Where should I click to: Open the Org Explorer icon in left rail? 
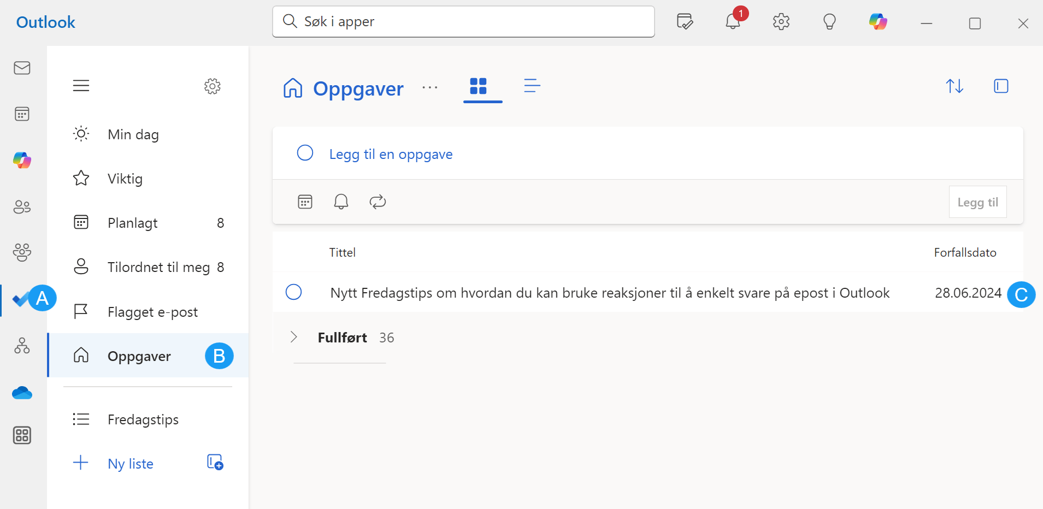(22, 346)
